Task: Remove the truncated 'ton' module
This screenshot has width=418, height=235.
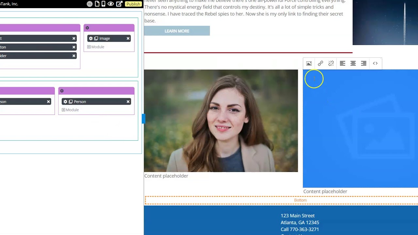Action: click(x=74, y=47)
